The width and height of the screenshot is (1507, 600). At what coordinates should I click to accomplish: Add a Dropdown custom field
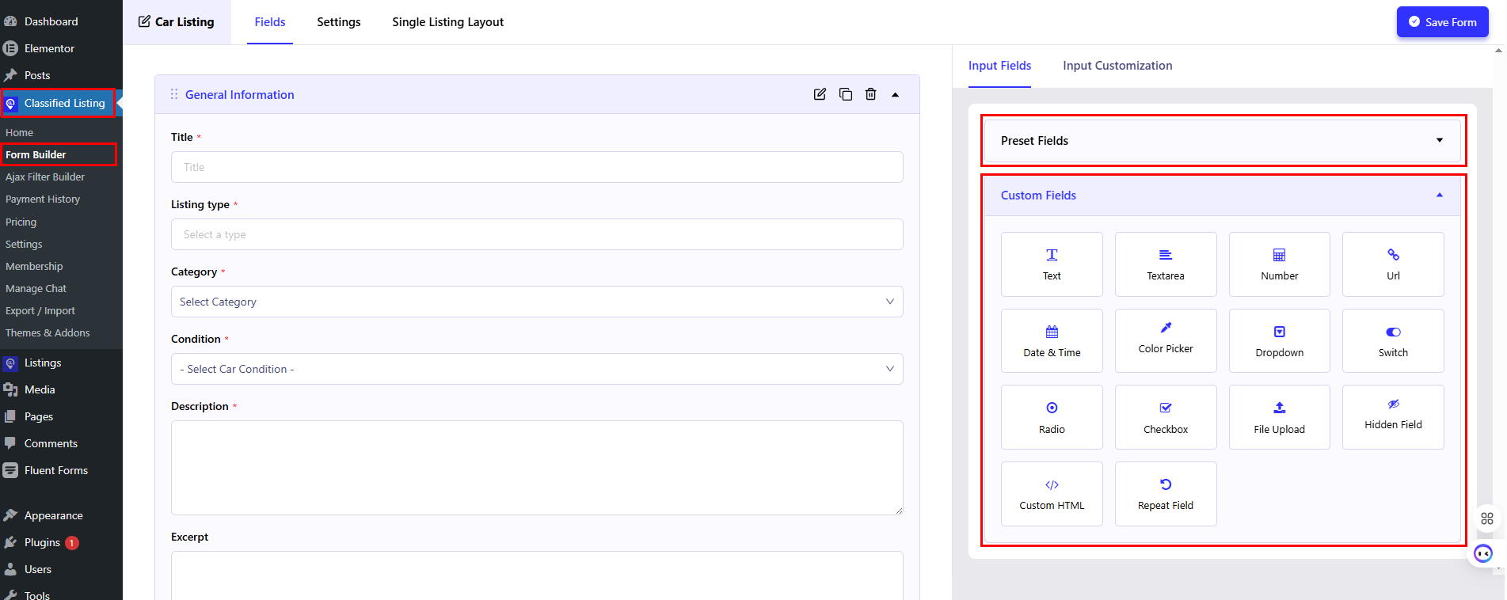click(1280, 340)
